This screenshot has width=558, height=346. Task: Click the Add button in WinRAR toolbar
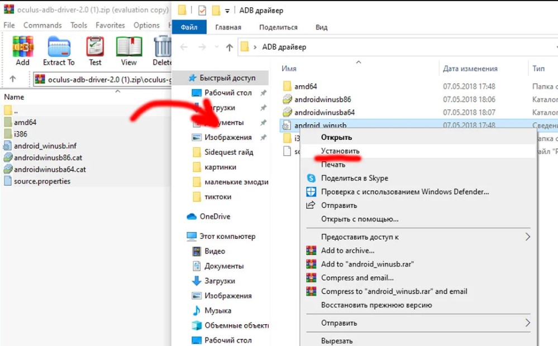(23, 51)
